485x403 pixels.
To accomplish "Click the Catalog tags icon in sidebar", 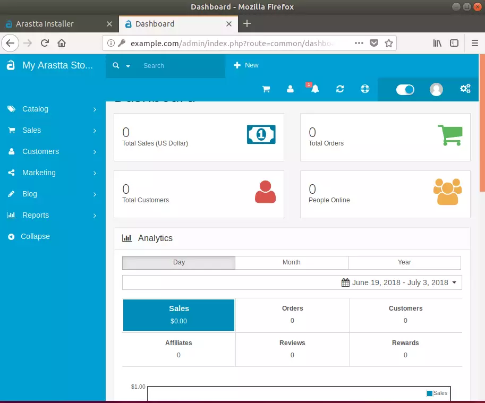I will [x=12, y=109].
